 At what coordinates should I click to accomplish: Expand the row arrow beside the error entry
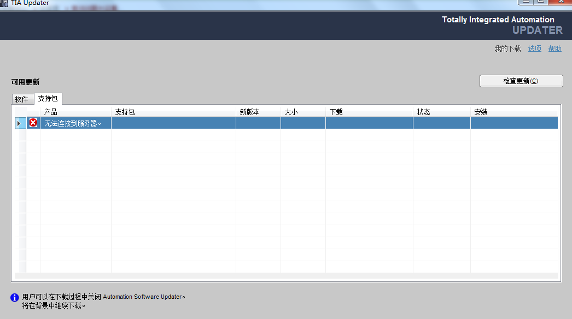point(19,123)
